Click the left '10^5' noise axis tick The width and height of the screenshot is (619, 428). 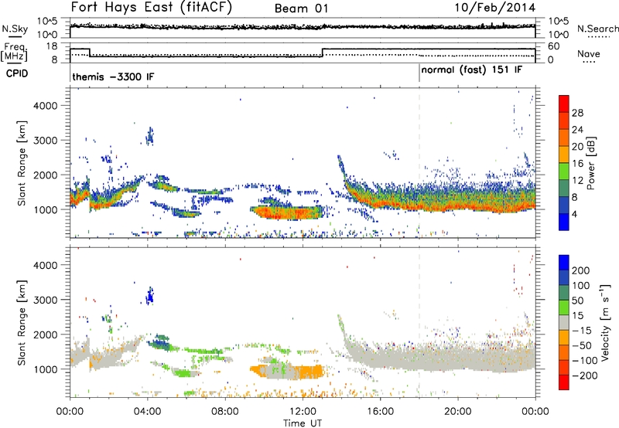point(47,22)
